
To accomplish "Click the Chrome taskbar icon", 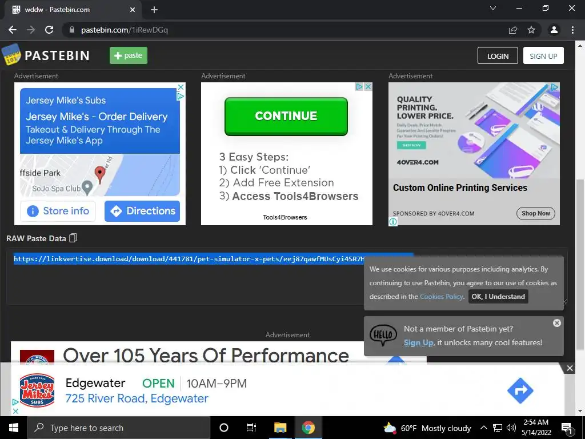I will click(x=308, y=428).
